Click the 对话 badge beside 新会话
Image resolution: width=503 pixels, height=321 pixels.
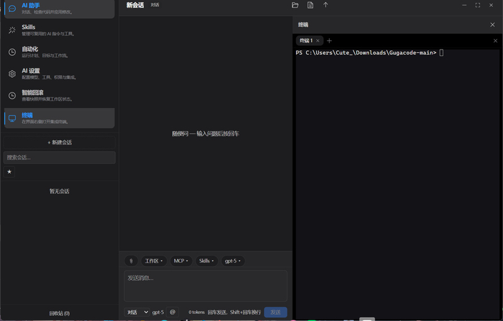tap(155, 5)
